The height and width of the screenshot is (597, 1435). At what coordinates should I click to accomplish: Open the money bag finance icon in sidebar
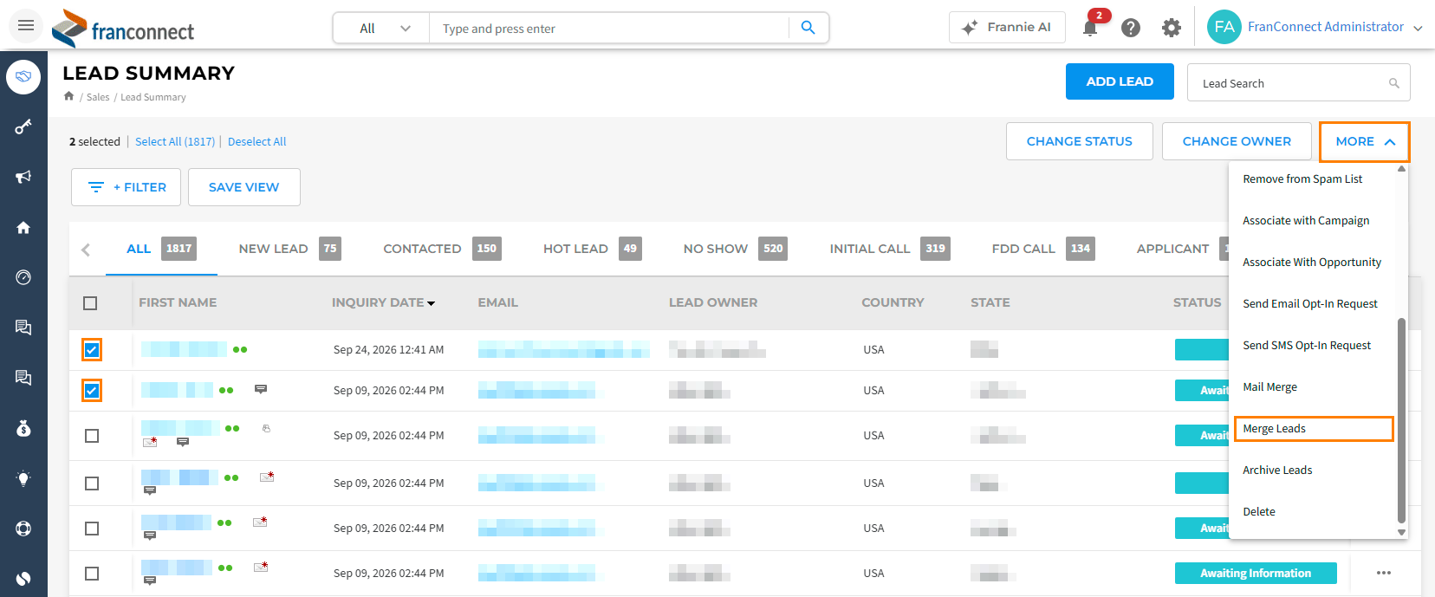point(23,428)
